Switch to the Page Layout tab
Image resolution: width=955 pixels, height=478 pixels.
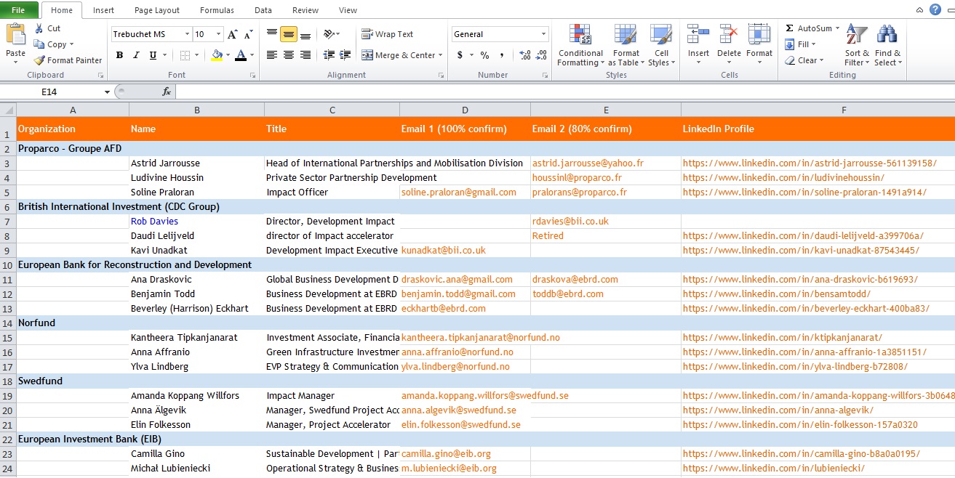[157, 10]
